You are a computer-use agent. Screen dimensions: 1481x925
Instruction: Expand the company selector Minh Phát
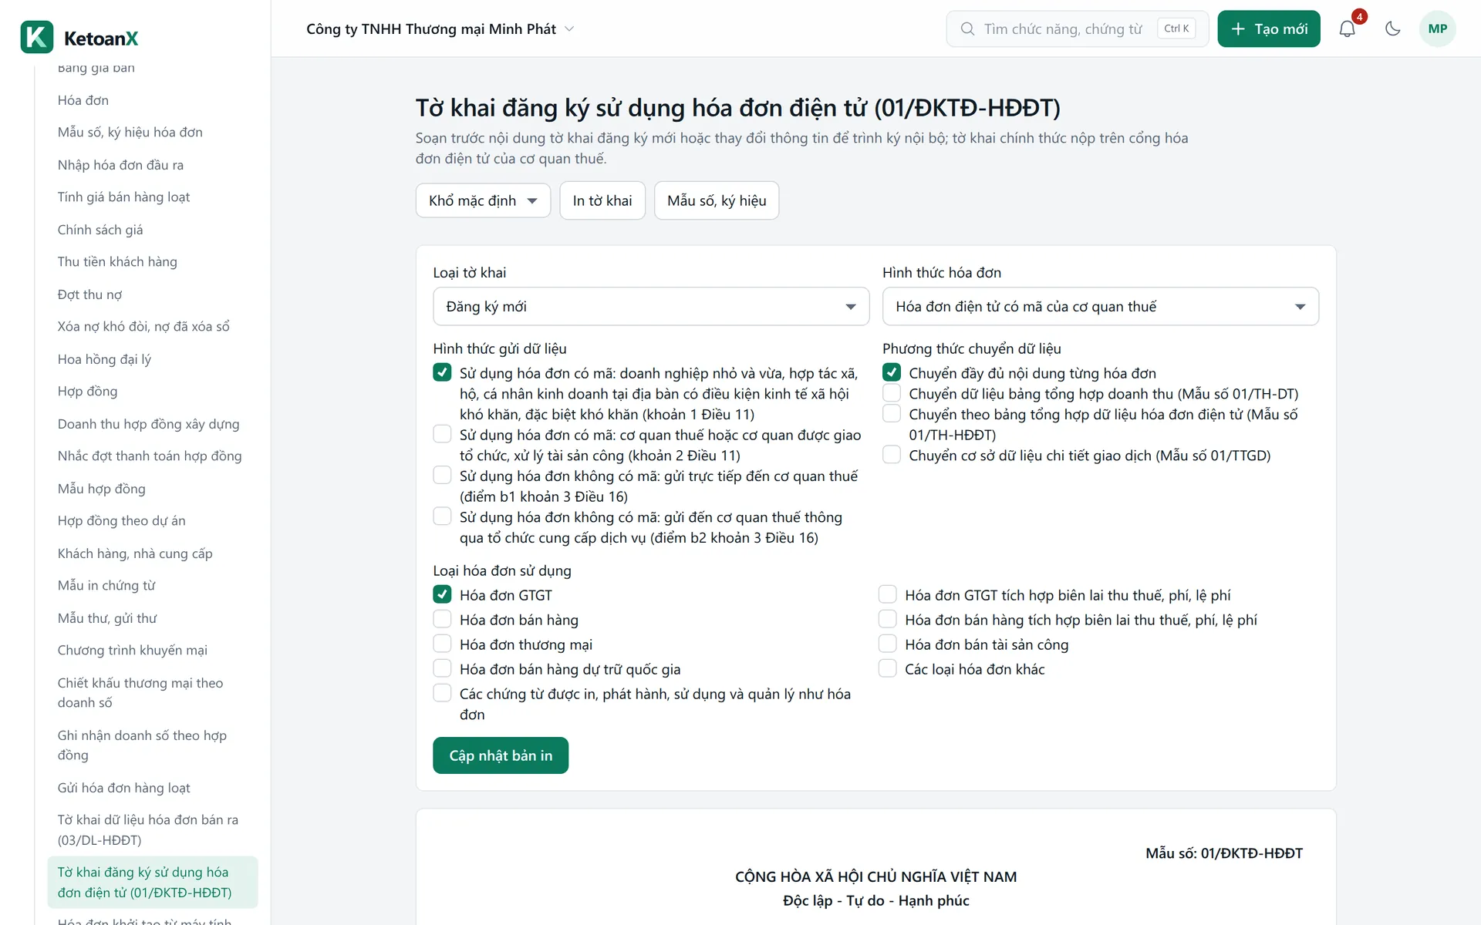pyautogui.click(x=440, y=29)
